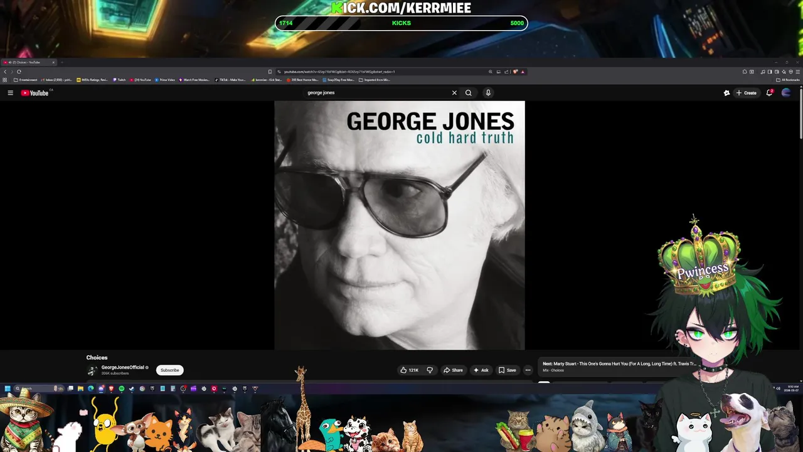Open File Explorer from taskbar
Screen dimensions: 803x452
pyautogui.click(x=80, y=389)
